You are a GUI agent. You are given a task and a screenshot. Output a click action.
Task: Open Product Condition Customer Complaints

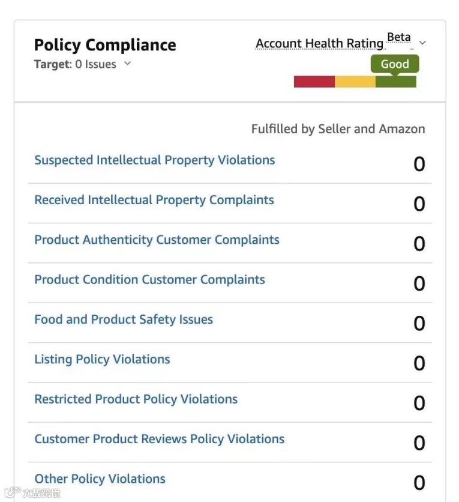click(149, 279)
